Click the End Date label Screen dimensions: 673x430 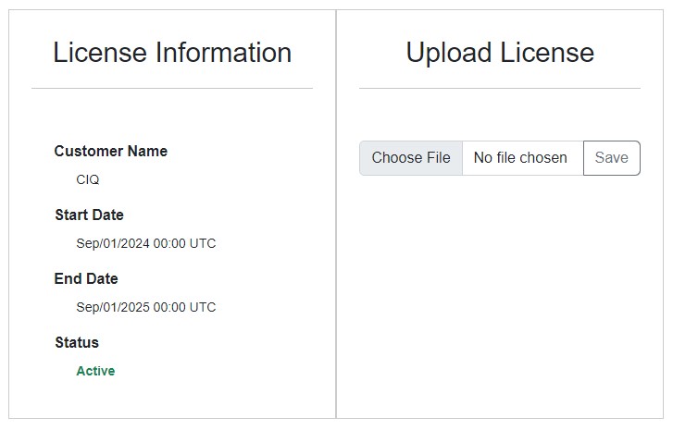point(86,278)
